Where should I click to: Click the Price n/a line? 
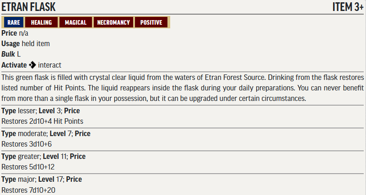click(x=18, y=33)
